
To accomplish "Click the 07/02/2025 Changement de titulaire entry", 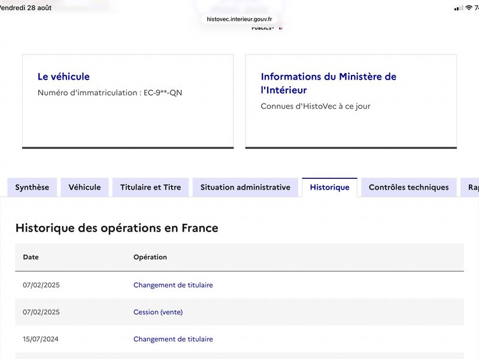I will pyautogui.click(x=173, y=285).
